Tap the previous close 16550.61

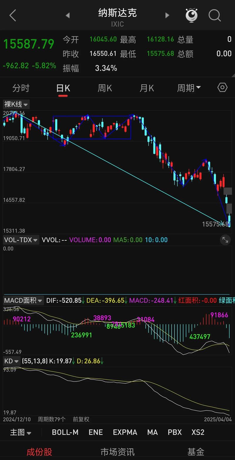(103, 53)
